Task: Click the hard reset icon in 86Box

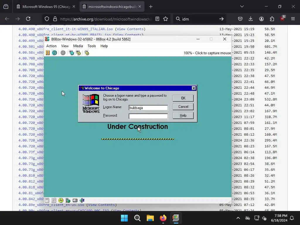Action: pyautogui.click(x=54, y=53)
